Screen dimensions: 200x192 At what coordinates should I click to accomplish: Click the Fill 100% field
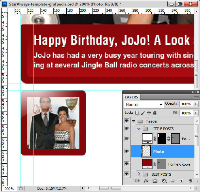click(x=187, y=113)
